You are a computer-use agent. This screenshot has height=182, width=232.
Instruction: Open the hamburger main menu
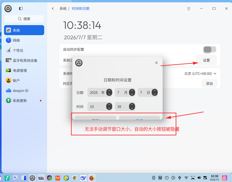189,9
